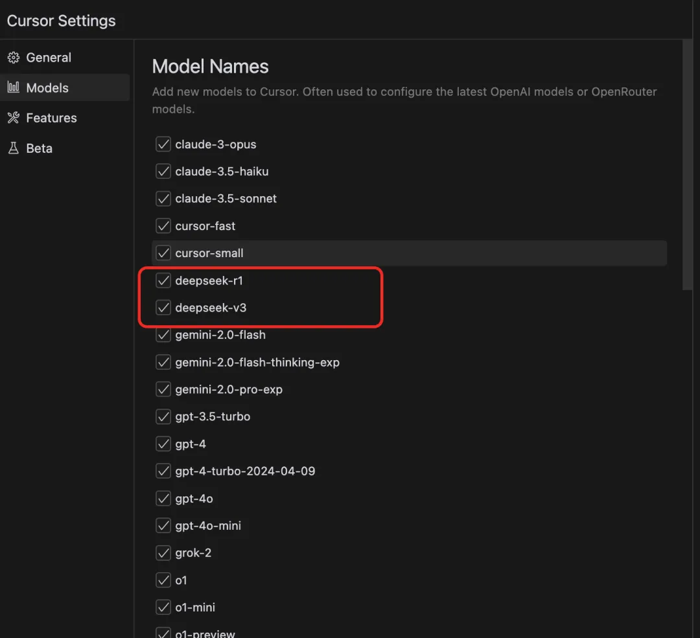The image size is (700, 638).
Task: Disable the gemini-2.0-pro-exp checkbox
Action: pos(163,389)
